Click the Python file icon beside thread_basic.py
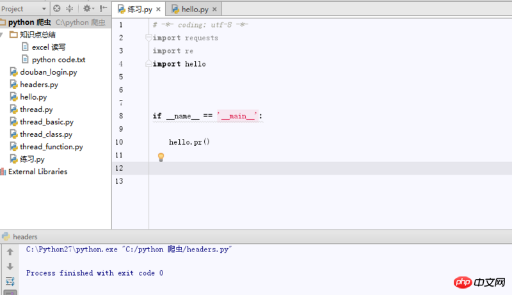The image size is (512, 295). [x=13, y=122]
